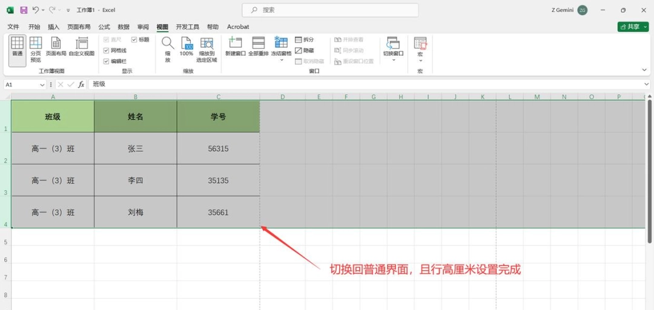Open 分页预览 page break preview
654x310 pixels.
[x=36, y=50]
